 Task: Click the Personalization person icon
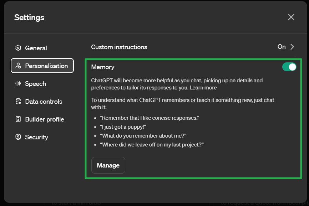(x=18, y=66)
